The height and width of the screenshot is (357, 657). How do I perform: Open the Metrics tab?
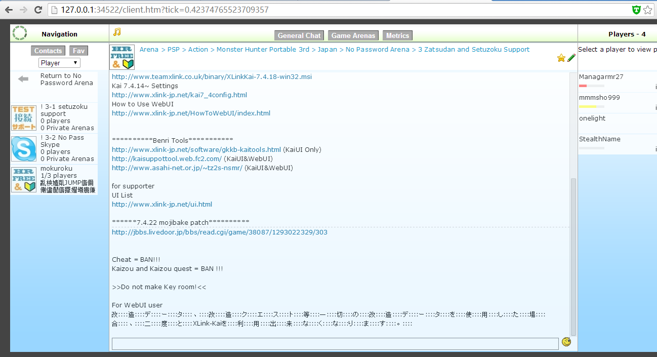click(397, 35)
